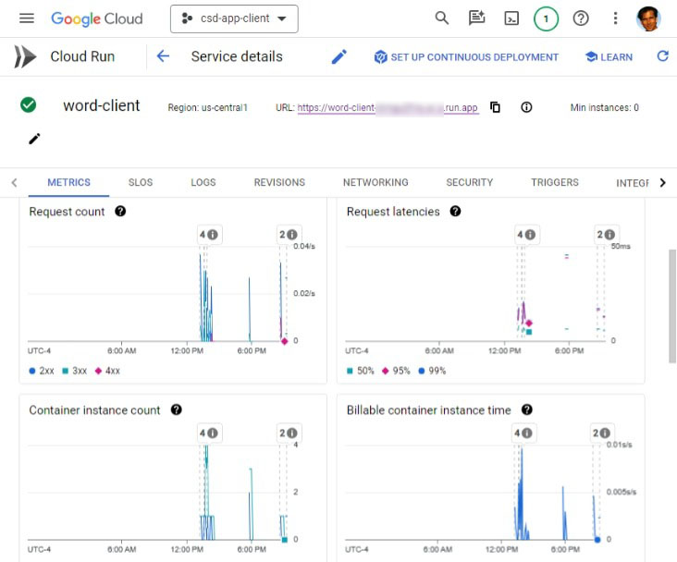677x562 pixels.
Task: Refresh the service details page
Action: tap(663, 56)
